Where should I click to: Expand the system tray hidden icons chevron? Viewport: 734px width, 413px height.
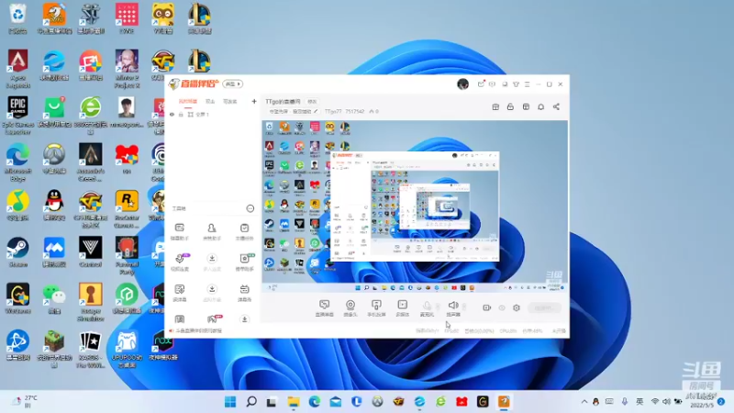coord(584,402)
